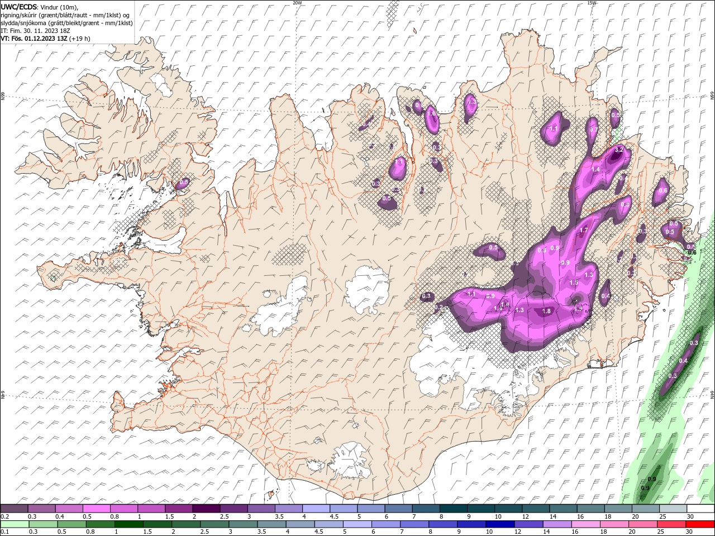Click the 'UWC/ECDS: Vindur (10m),' title line
This screenshot has width=715, height=536.
[x=39, y=7]
